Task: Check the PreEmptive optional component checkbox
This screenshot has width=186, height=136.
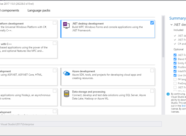Action: [175, 83]
